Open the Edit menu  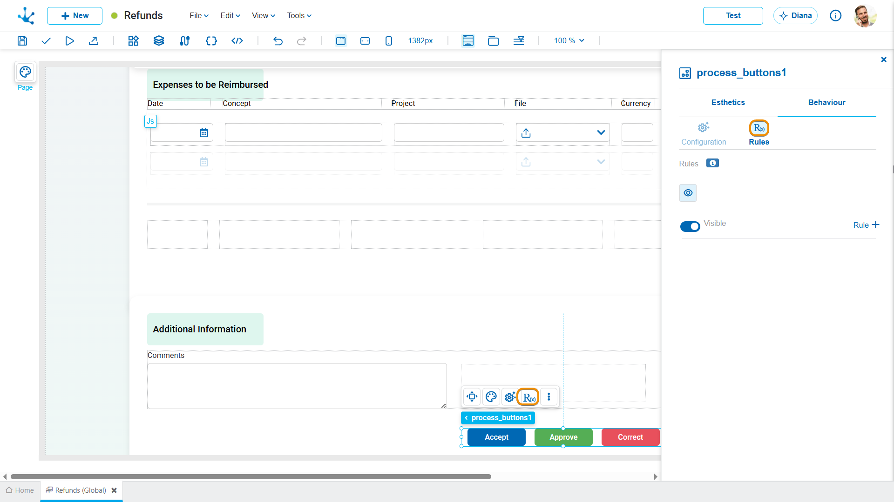click(x=230, y=15)
